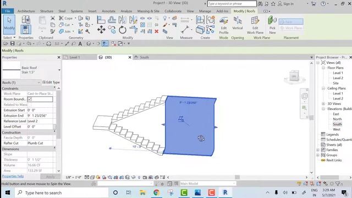Image resolution: width=352 pixels, height=198 pixels.
Task: Click the Extrusion End value field
Action: pyautogui.click(x=40, y=116)
